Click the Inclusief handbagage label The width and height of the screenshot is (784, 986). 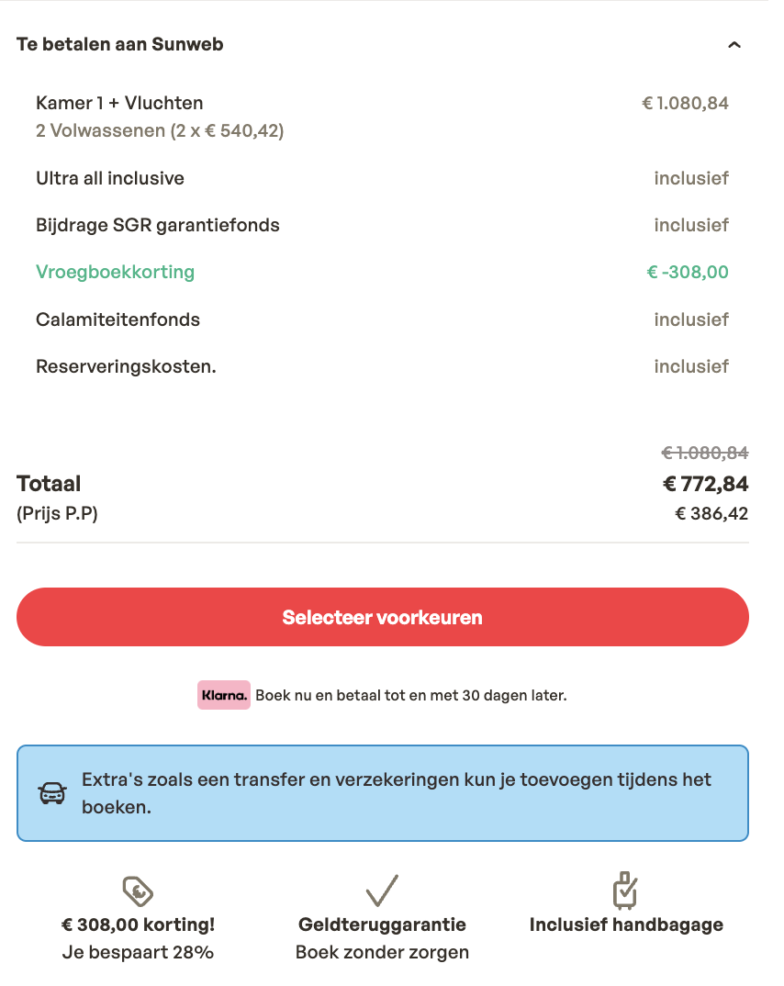pyautogui.click(x=626, y=924)
